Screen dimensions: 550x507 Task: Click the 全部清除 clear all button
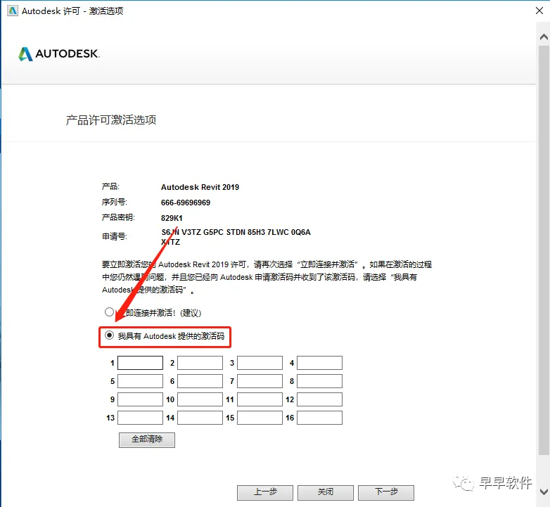coord(147,439)
